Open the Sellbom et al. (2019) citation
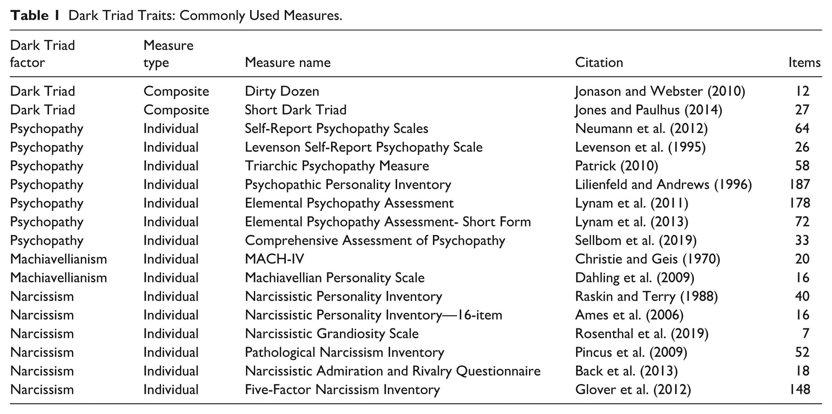 [x=636, y=240]
